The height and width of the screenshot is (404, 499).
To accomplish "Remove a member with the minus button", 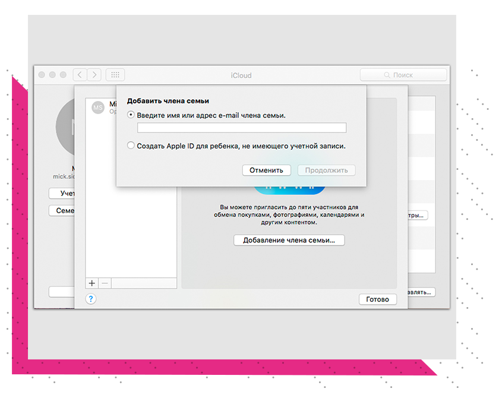I will (x=105, y=283).
